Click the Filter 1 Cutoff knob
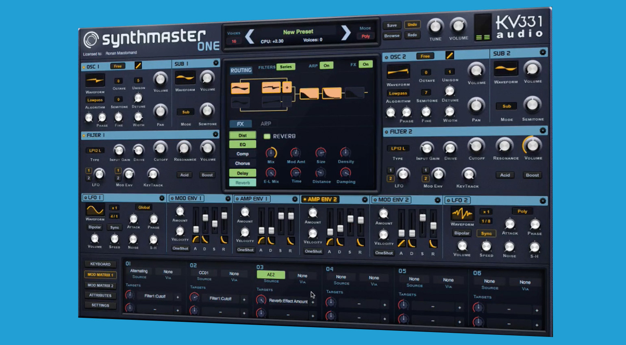This screenshot has width=626, height=345. 160,149
